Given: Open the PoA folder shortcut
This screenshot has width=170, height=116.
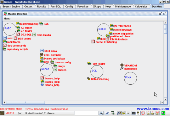Looking at the screenshot, I should tap(44, 24).
